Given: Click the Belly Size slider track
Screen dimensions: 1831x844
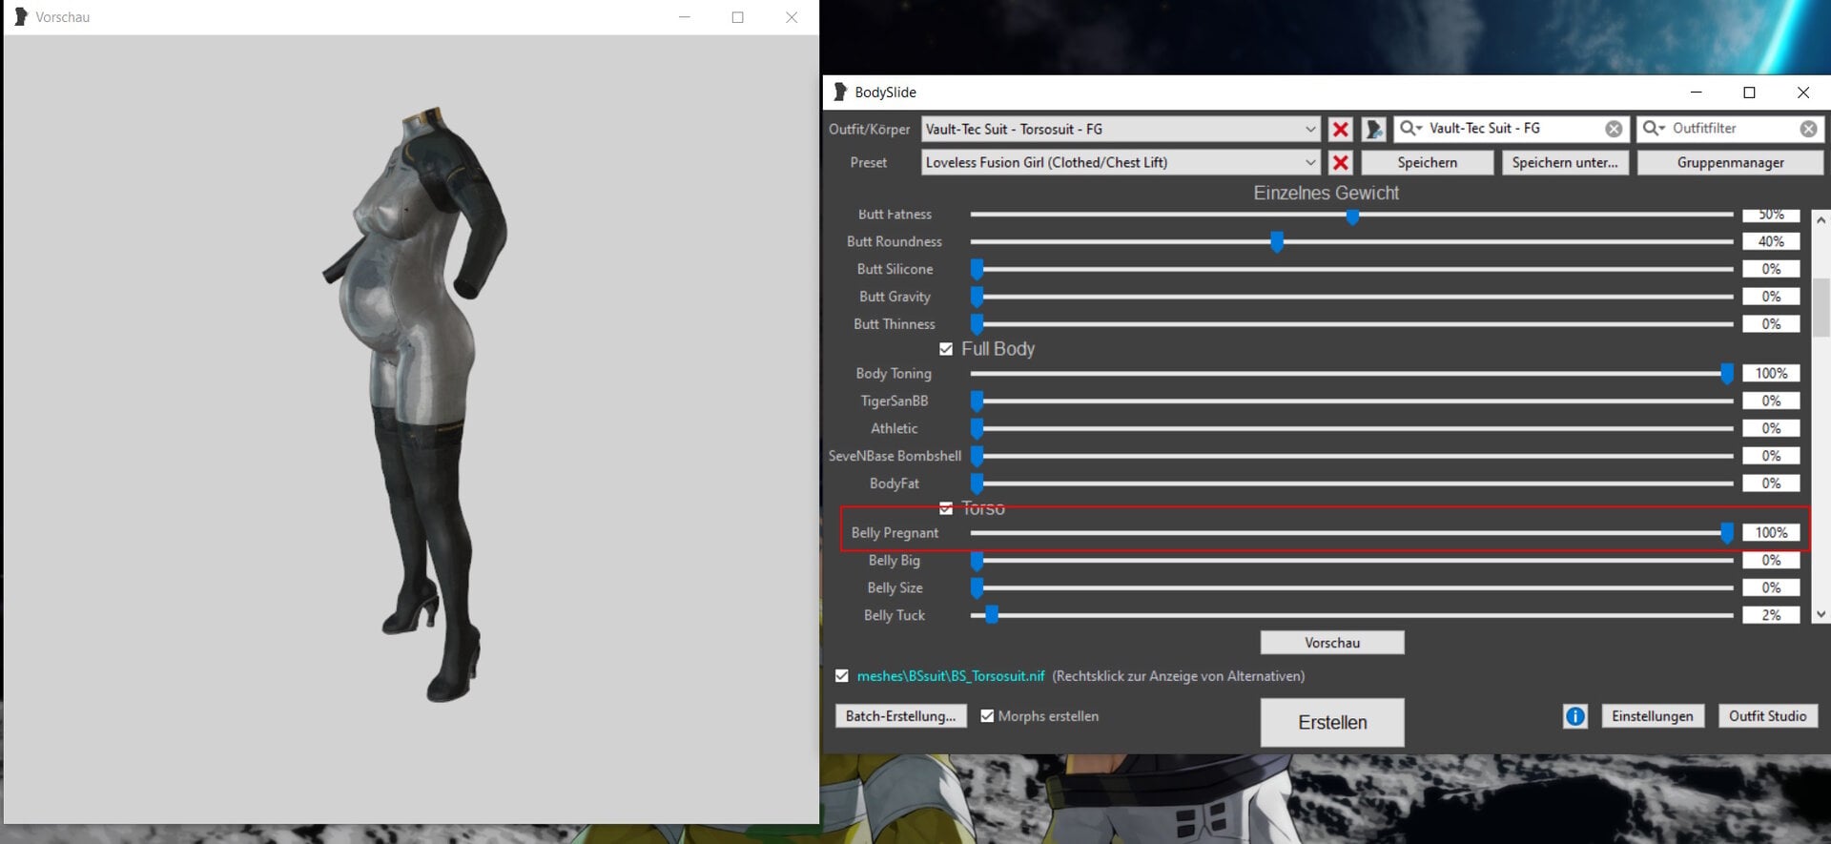Looking at the screenshot, I should [1351, 588].
